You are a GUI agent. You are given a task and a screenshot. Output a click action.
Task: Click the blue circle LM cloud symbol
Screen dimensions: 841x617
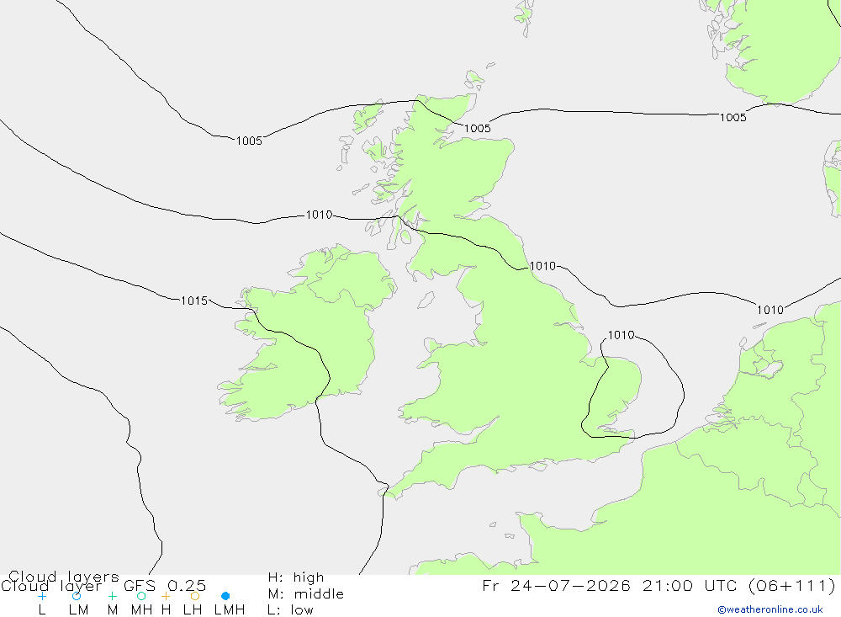tap(77, 596)
